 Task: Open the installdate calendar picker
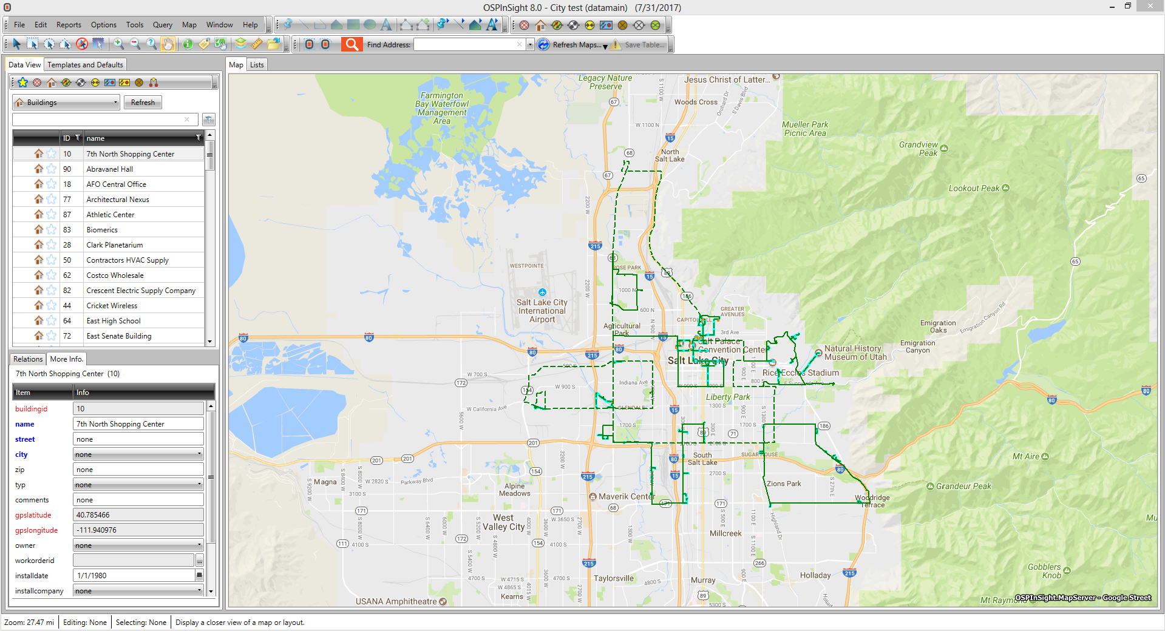point(199,576)
